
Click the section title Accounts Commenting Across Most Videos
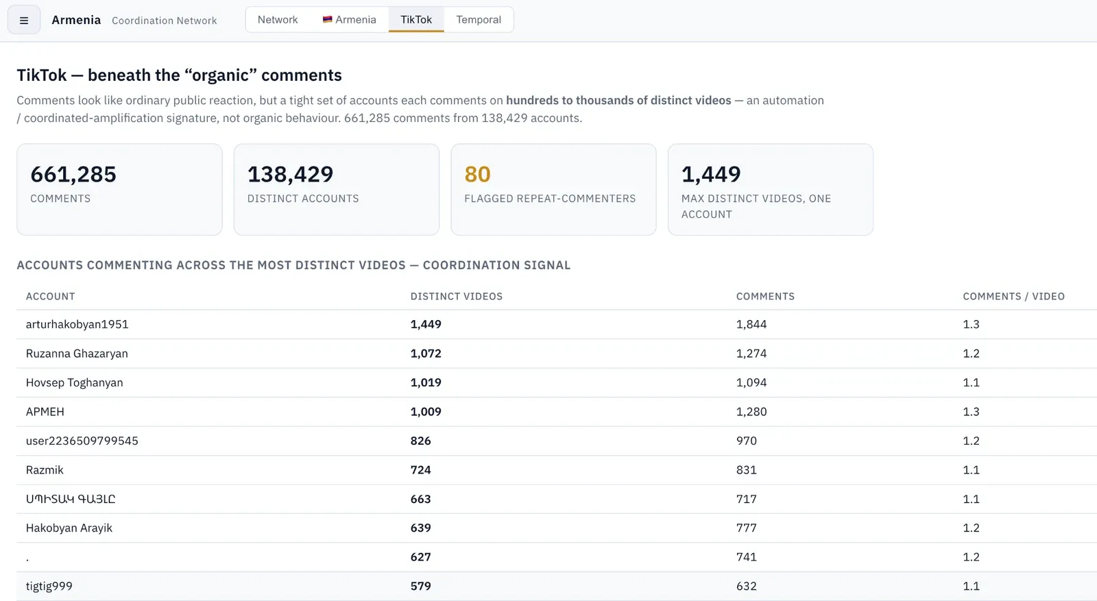293,265
